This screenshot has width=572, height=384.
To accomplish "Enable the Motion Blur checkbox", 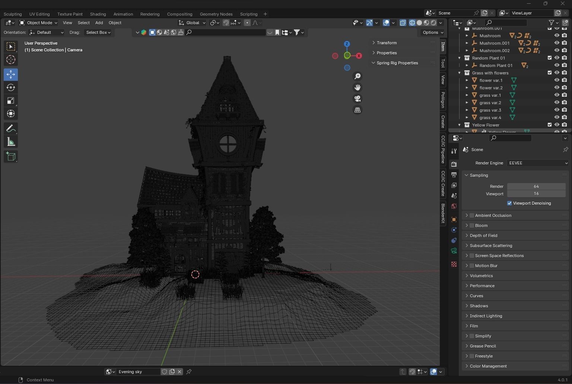I will coord(472,266).
